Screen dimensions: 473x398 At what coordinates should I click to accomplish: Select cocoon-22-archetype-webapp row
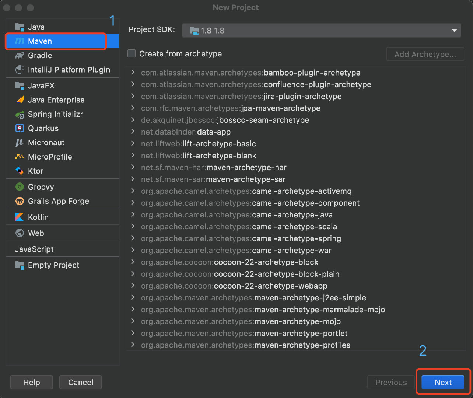click(x=295, y=286)
